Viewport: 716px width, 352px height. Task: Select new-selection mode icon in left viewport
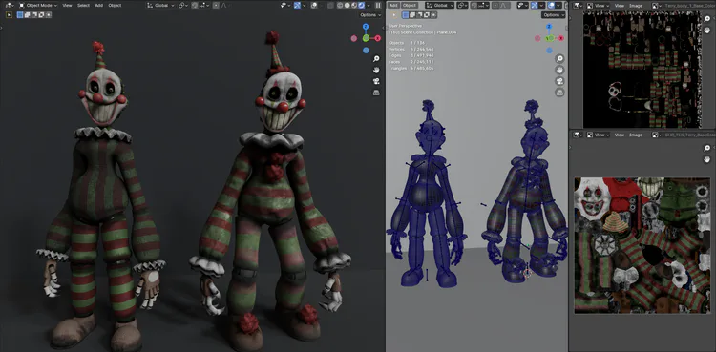pos(20,14)
